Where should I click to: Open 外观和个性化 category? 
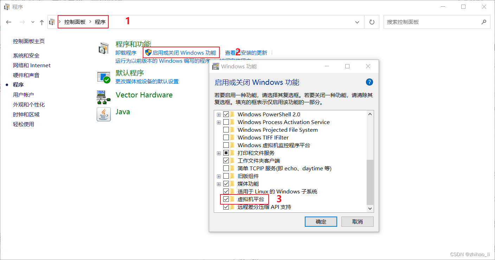(x=29, y=104)
